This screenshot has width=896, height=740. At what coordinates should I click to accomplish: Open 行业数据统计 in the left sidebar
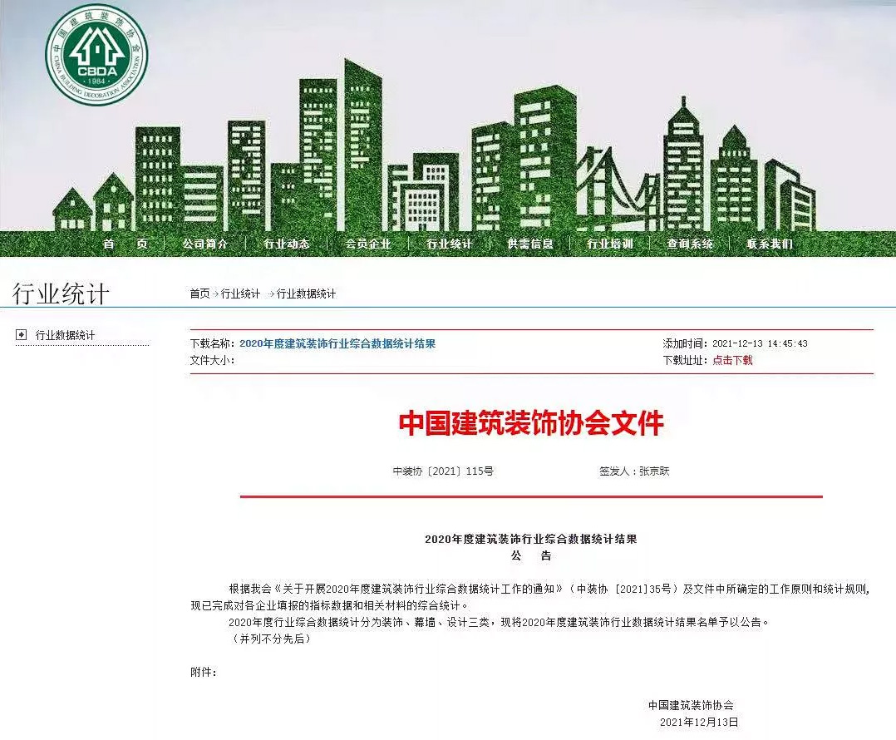pos(65,335)
